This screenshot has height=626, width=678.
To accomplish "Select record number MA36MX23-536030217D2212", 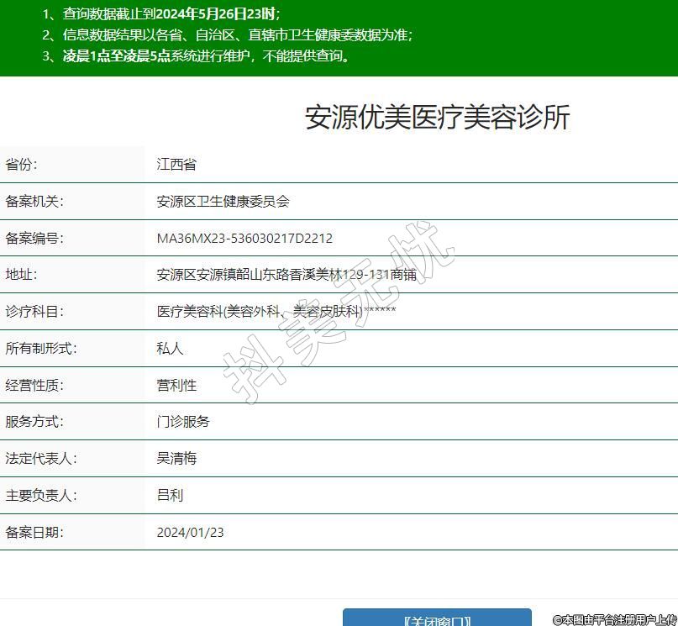I will (244, 239).
